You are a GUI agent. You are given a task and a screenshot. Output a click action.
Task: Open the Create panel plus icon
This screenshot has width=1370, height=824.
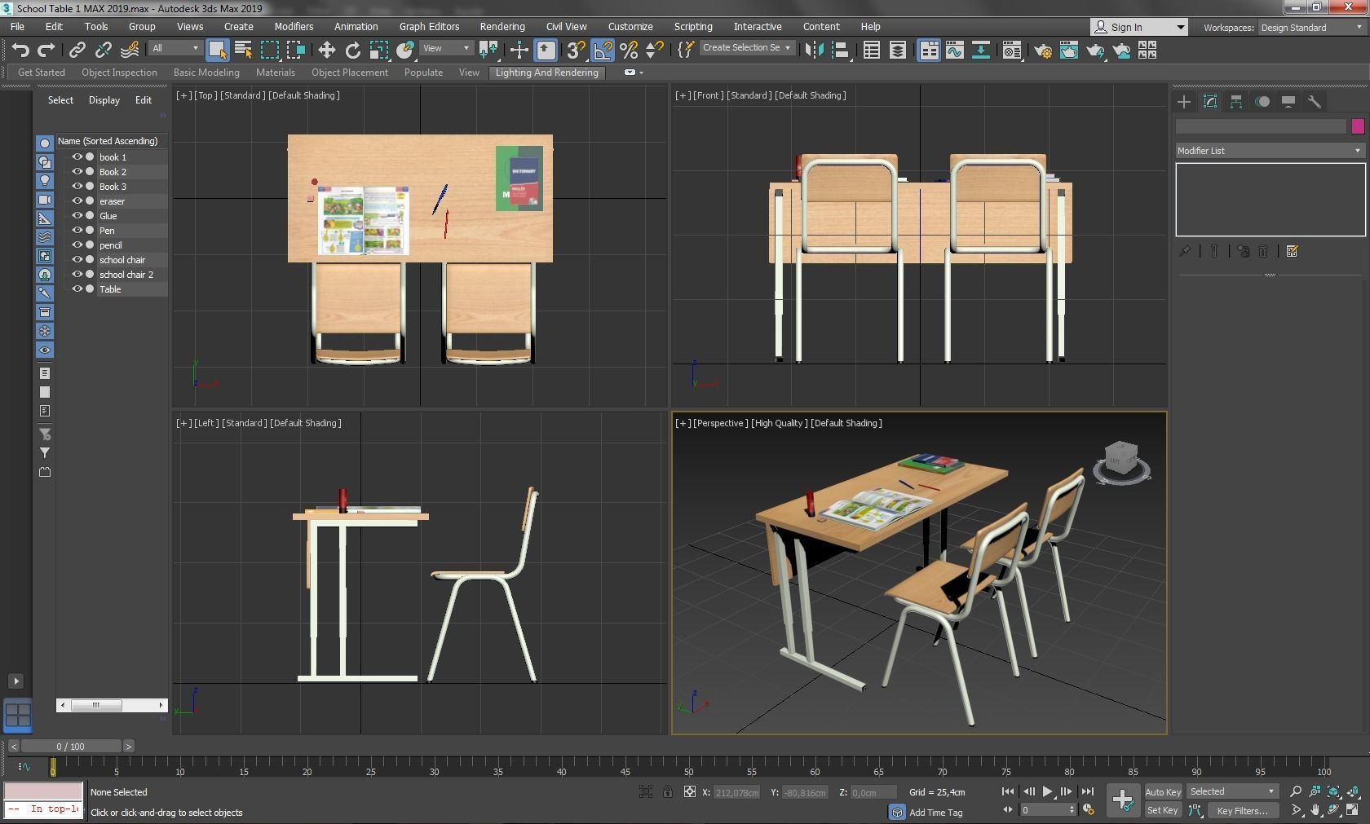click(1184, 102)
